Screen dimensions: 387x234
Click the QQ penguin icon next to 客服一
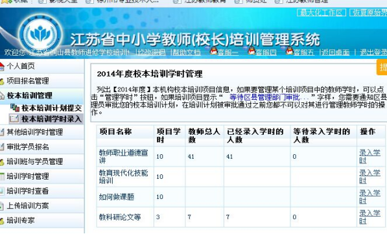[x=213, y=51]
